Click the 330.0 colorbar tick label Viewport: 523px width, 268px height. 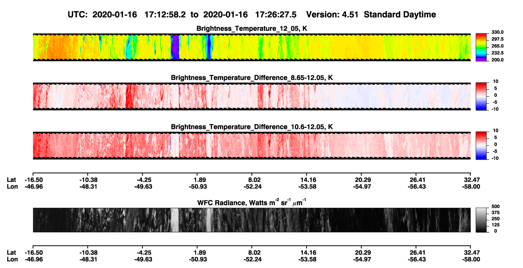pos(497,32)
